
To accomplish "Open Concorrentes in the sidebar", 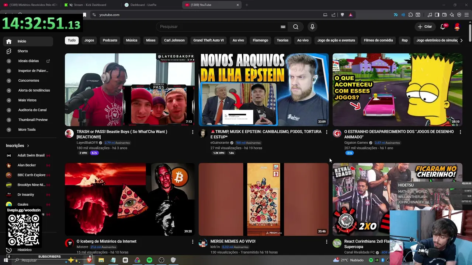I will 28,81.
